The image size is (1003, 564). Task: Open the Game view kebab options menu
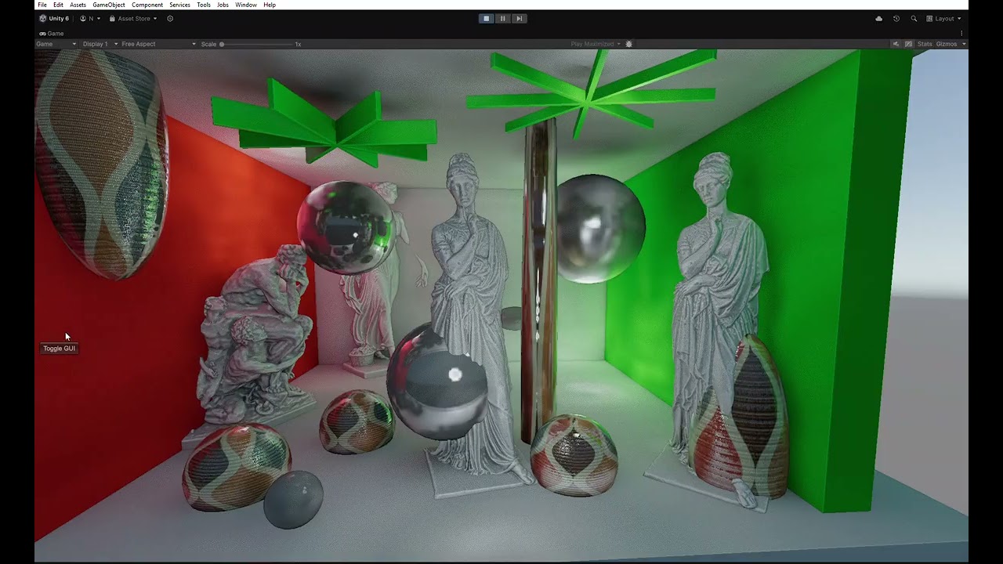[x=961, y=34]
